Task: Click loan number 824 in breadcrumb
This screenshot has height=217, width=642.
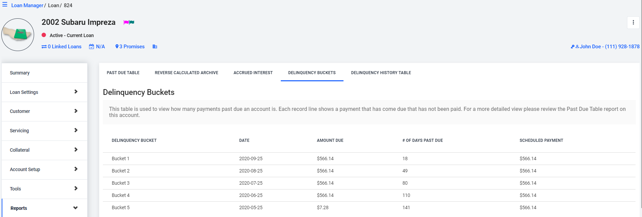Action: coord(68,5)
